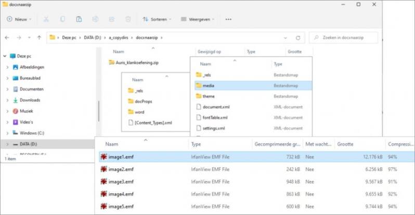Select Downloads in the navigation pane
Image resolution: width=415 pixels, height=215 pixels.
pos(30,100)
